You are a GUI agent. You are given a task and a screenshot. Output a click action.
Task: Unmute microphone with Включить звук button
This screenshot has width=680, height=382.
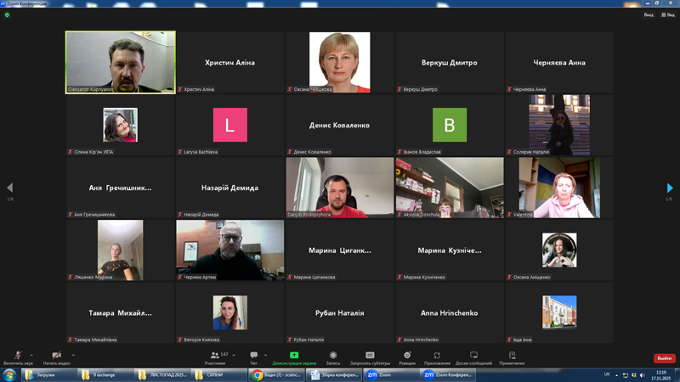click(17, 356)
